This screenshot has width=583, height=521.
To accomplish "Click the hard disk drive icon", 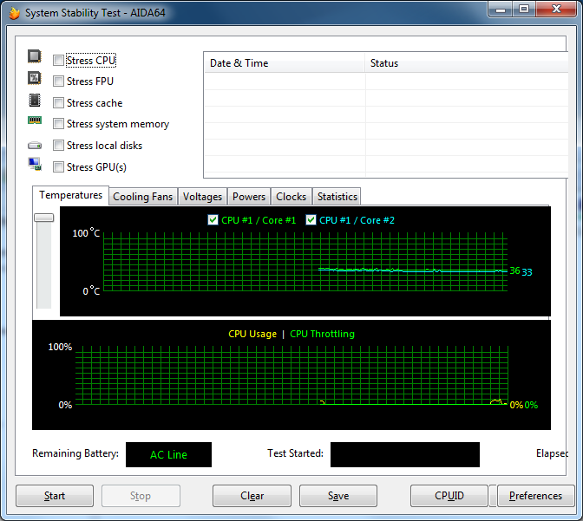I will (x=35, y=146).
